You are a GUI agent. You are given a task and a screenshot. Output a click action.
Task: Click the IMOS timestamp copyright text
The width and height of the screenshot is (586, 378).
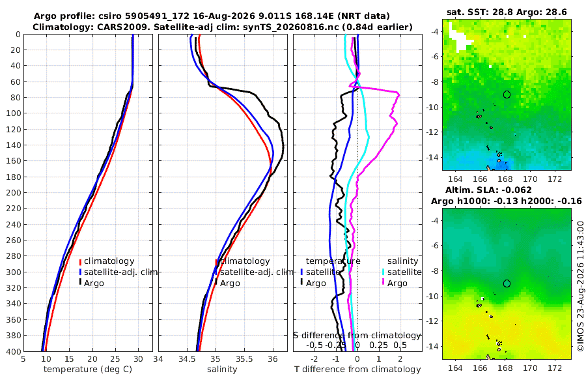tap(580, 285)
